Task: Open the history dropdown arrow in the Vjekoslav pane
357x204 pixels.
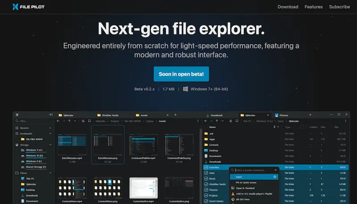Action: click(222, 121)
